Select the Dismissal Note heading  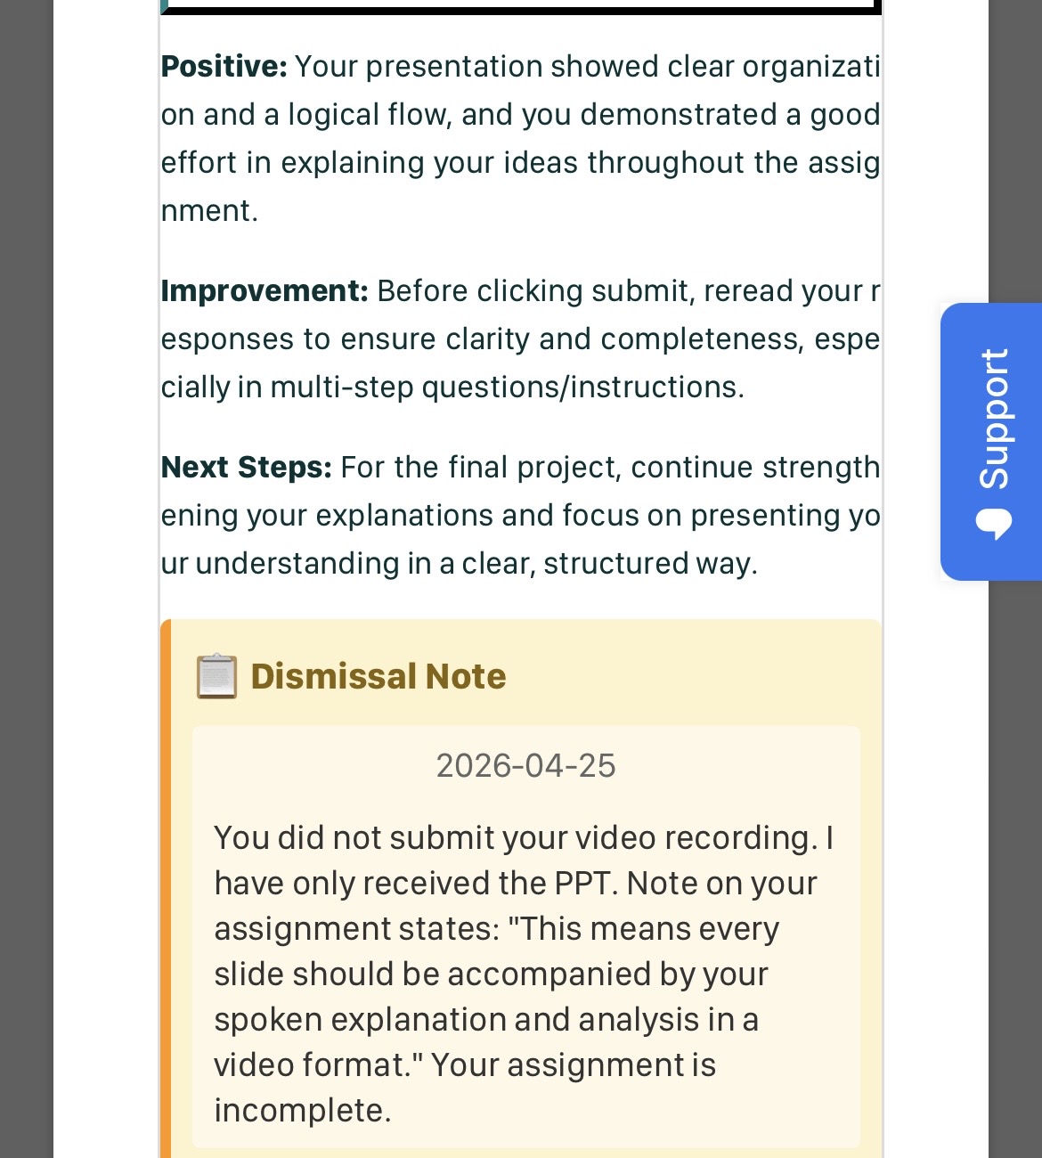coord(379,677)
